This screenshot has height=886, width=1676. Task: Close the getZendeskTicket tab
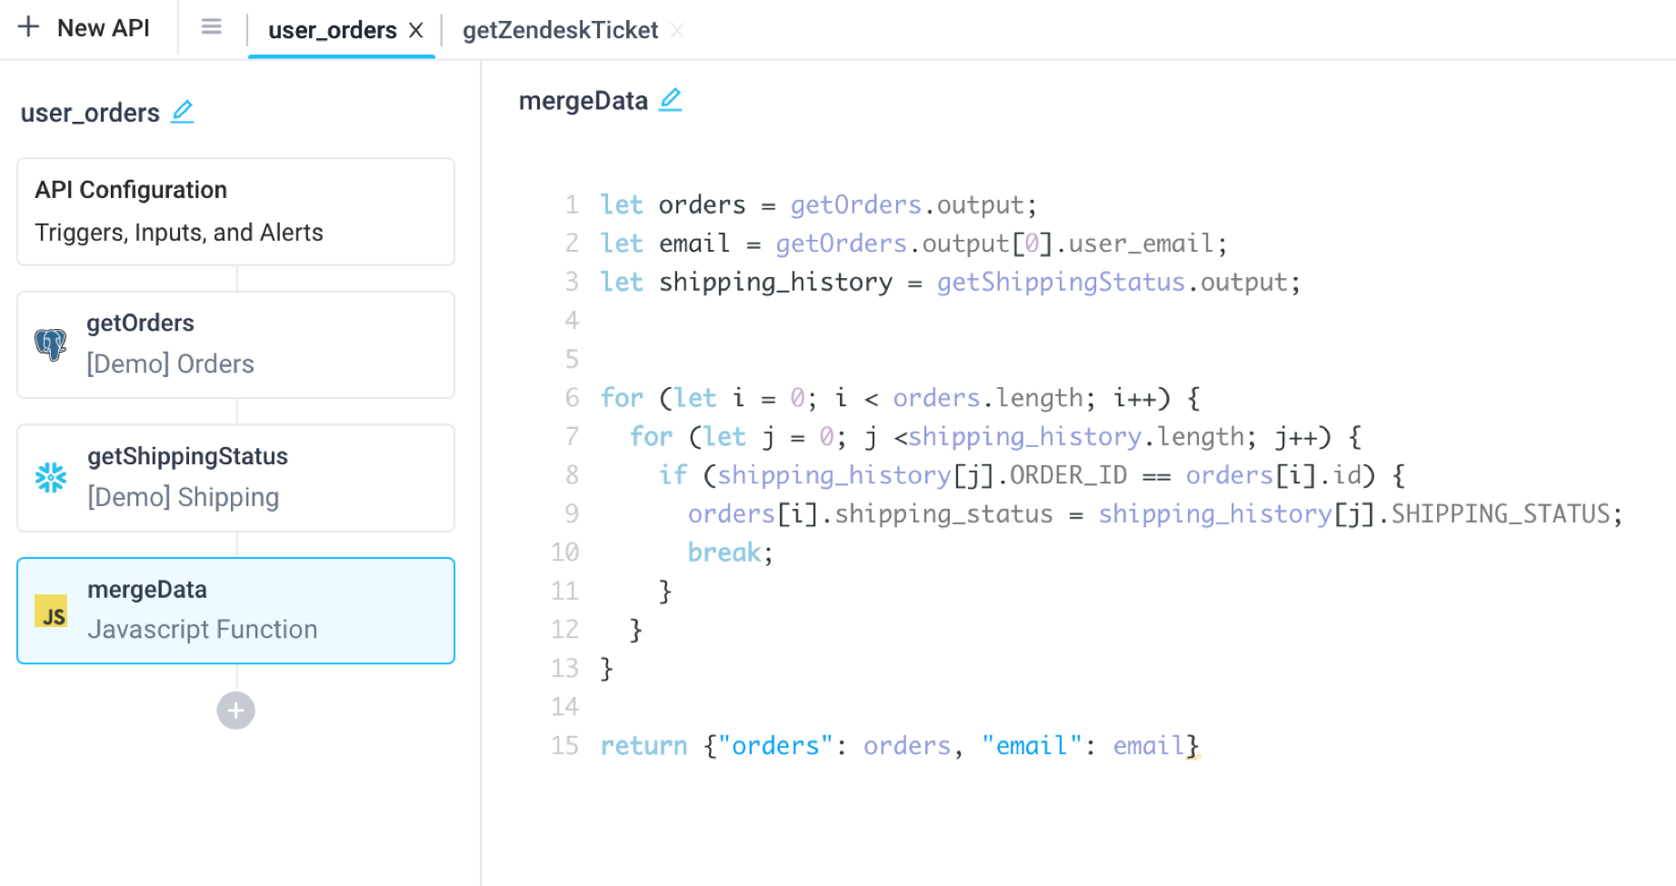pos(678,30)
